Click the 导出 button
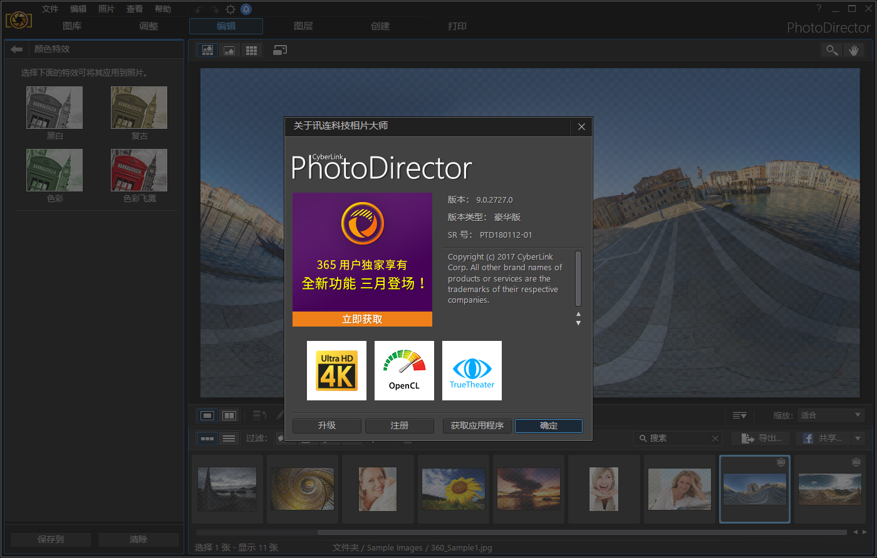This screenshot has width=877, height=558. tap(761, 439)
